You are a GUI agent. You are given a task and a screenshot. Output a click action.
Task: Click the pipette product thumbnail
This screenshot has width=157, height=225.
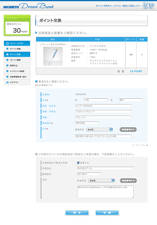pos(53,56)
